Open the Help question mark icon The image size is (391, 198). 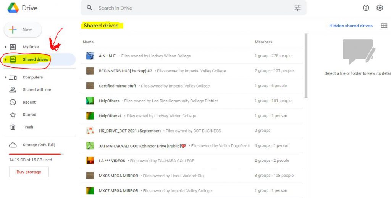366,8
